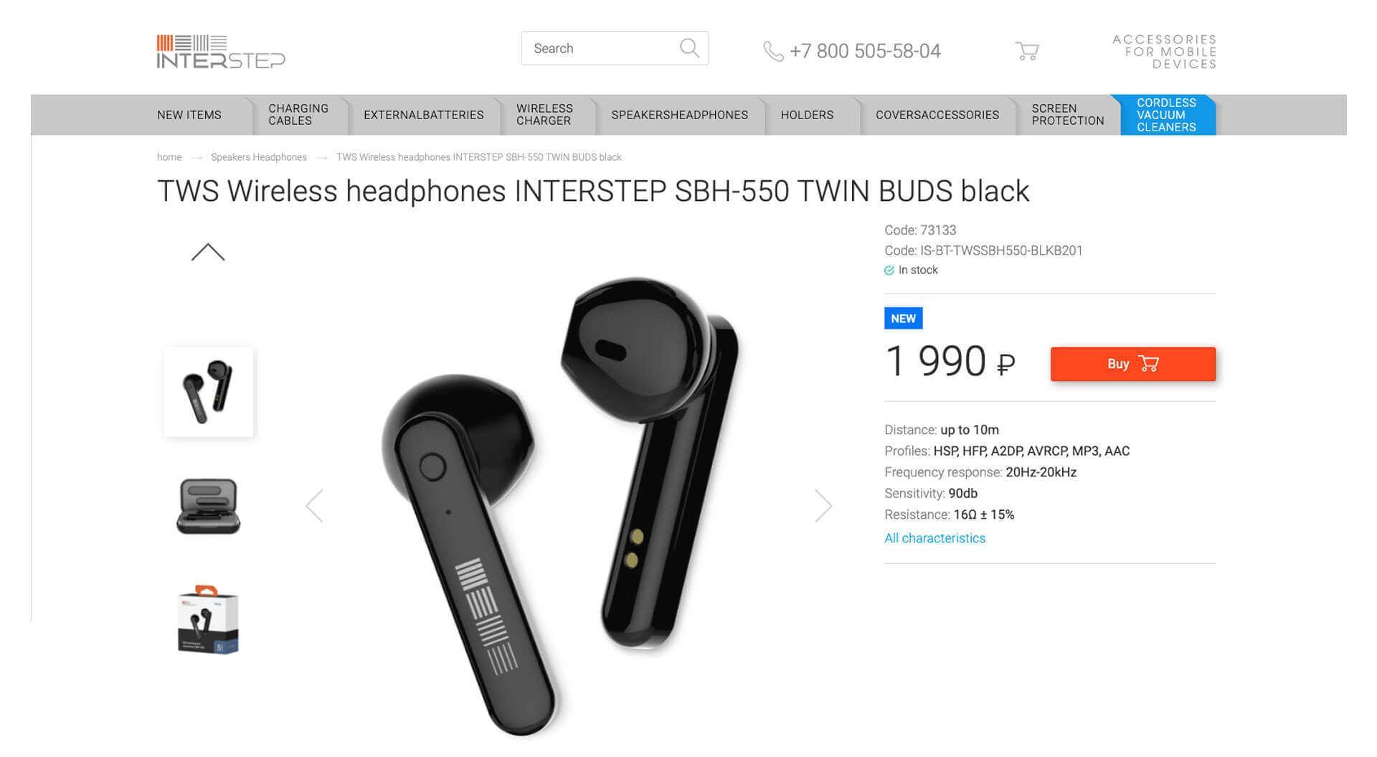Screen dimensions: 1377x757
Task: Open the Charging Cables menu
Action: [x=298, y=115]
